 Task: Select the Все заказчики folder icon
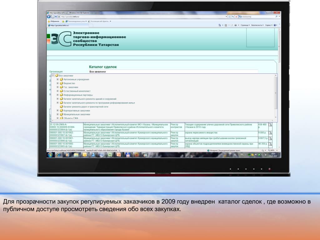click(57, 76)
